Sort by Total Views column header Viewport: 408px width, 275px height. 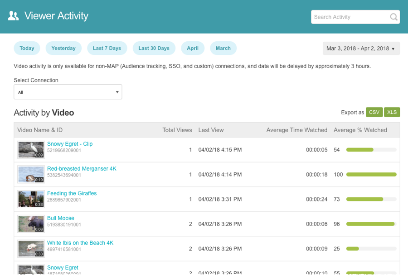point(177,130)
